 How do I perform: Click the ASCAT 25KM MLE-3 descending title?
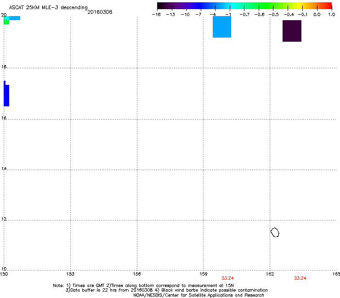tap(48, 7)
